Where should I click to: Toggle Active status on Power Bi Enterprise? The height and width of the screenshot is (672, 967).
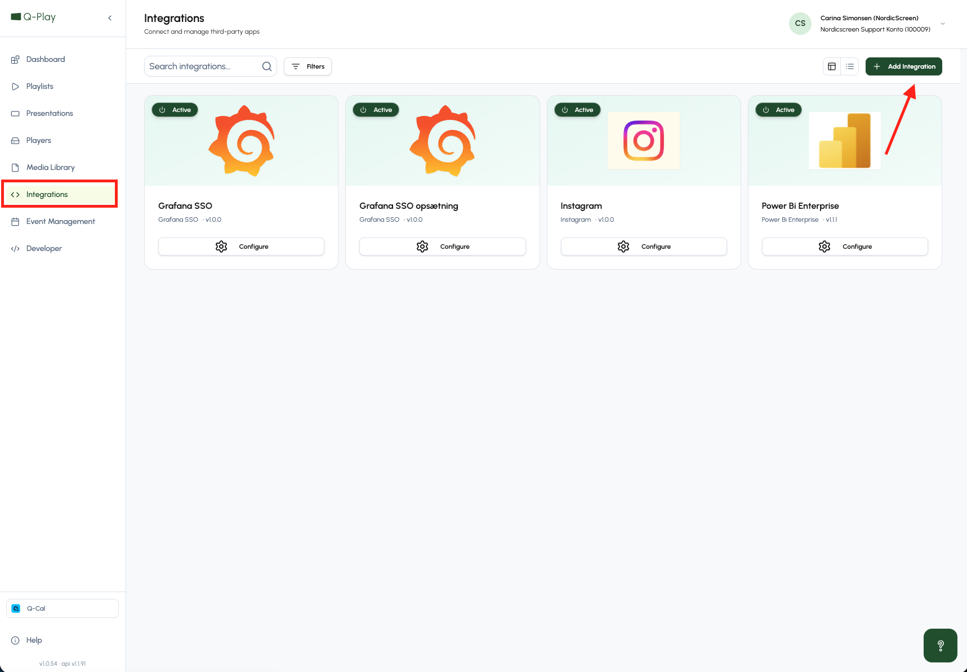pos(779,110)
